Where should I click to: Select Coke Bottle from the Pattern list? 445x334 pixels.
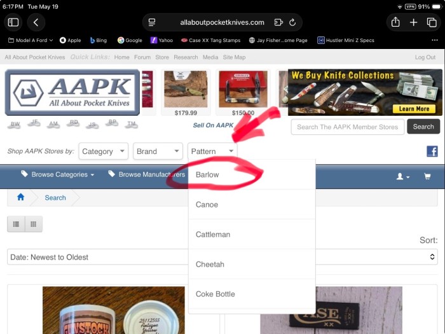252,294
